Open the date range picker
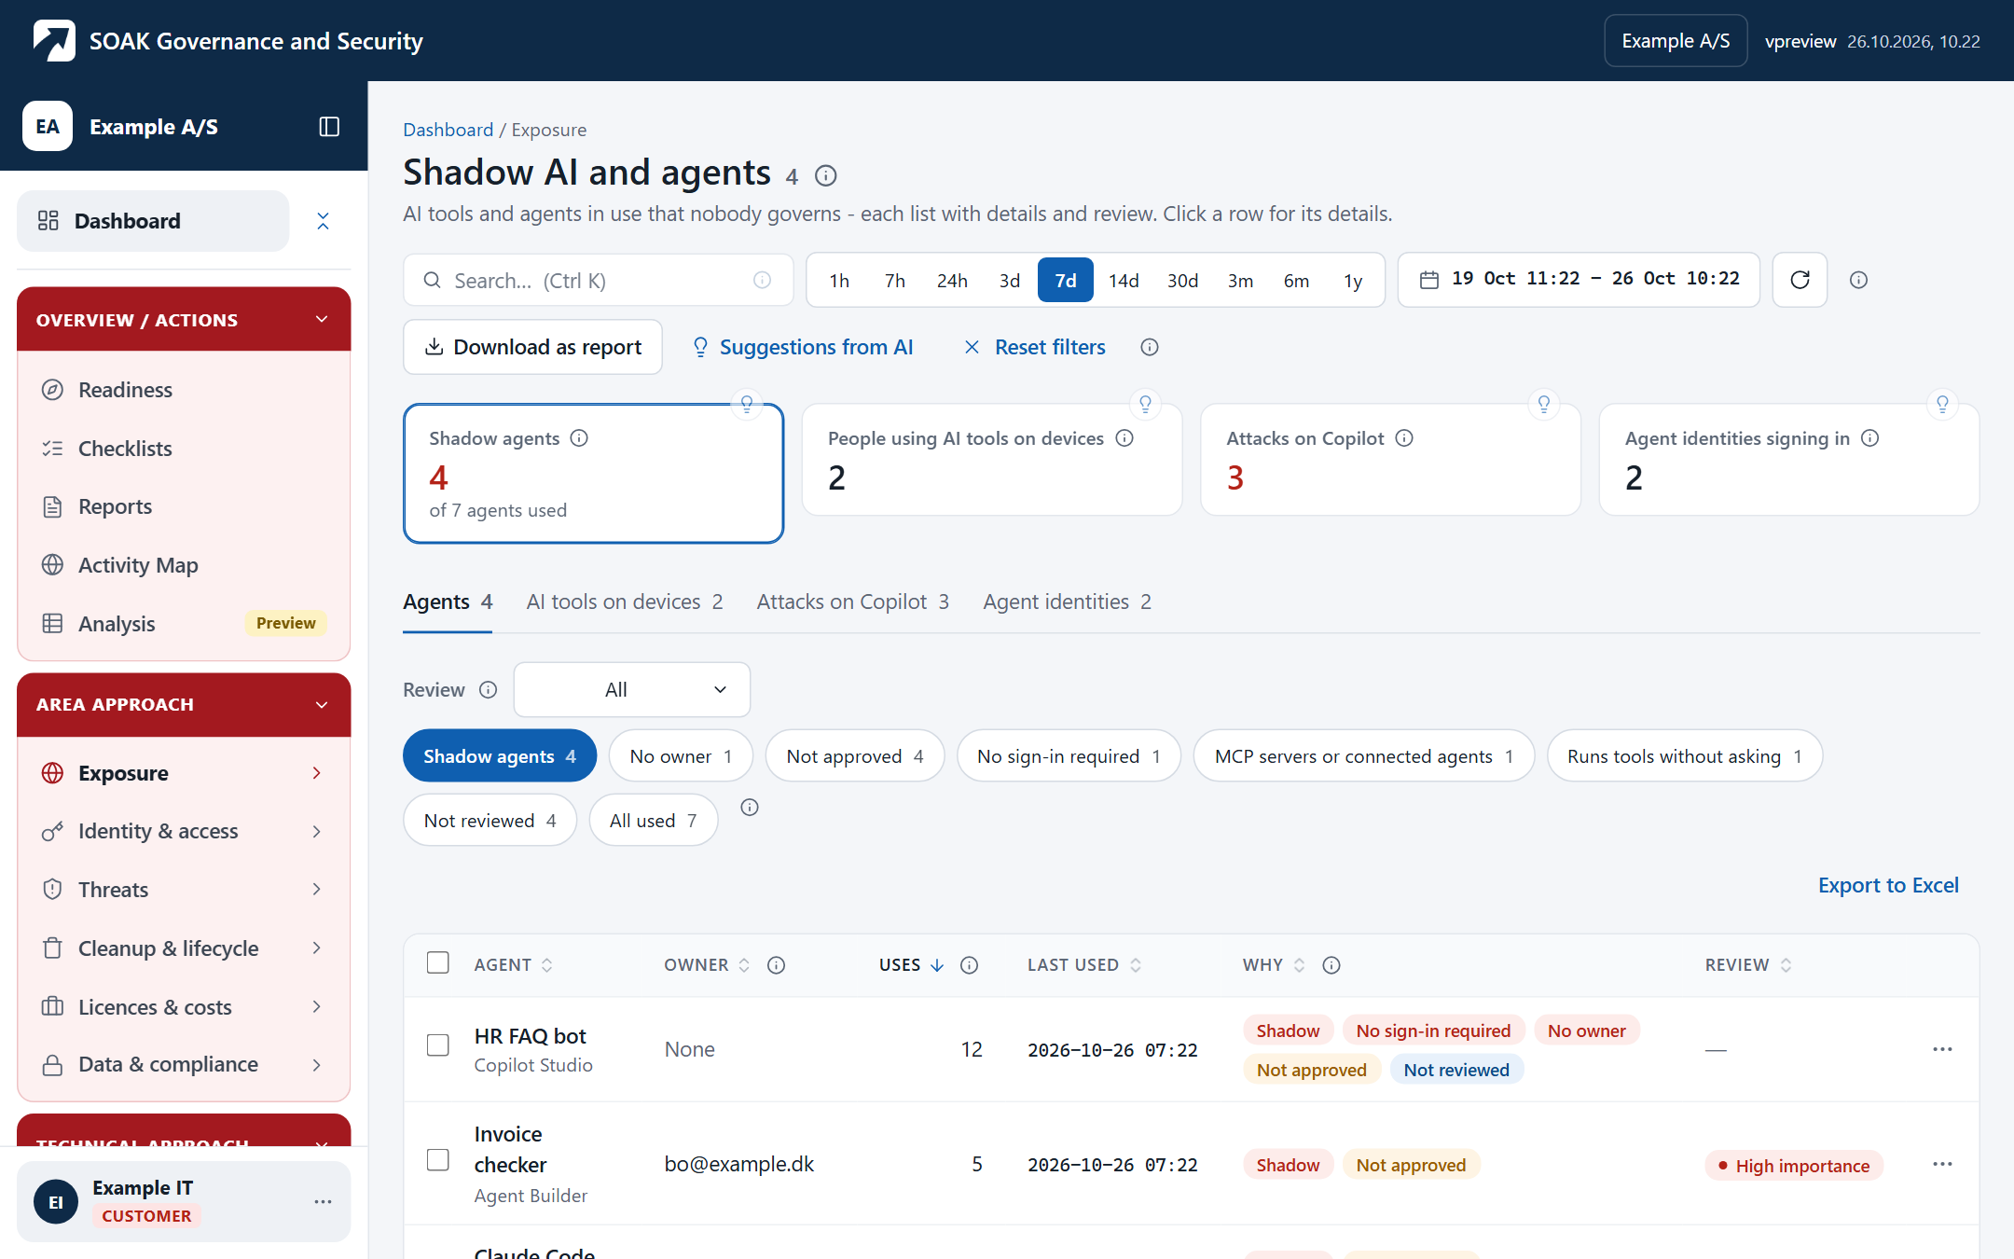 coord(1579,280)
